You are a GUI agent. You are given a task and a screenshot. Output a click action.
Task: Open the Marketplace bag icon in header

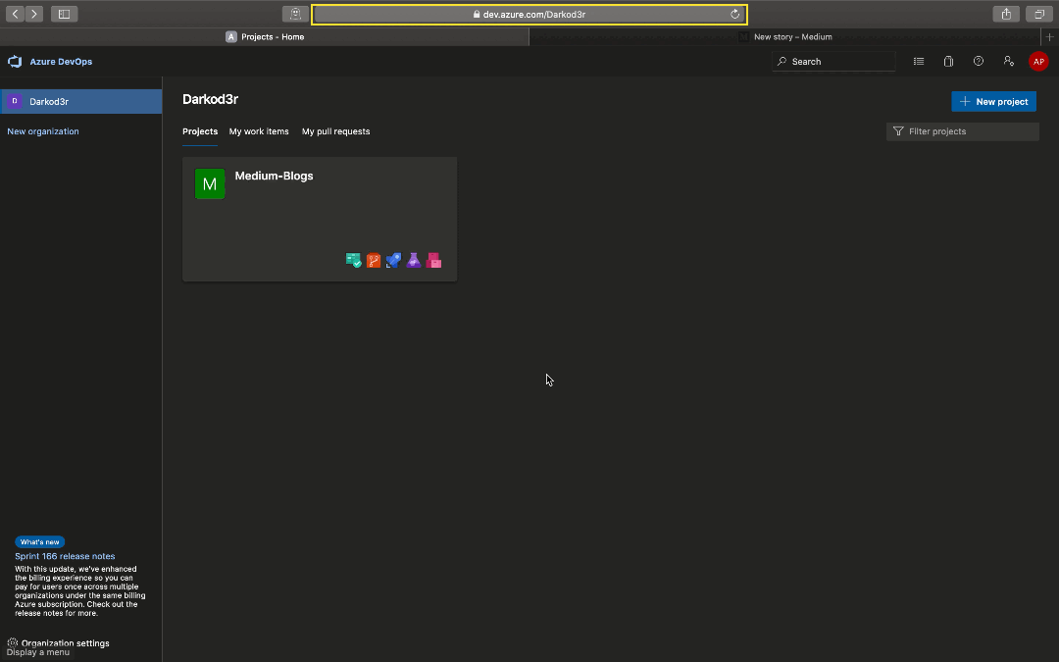[948, 62]
